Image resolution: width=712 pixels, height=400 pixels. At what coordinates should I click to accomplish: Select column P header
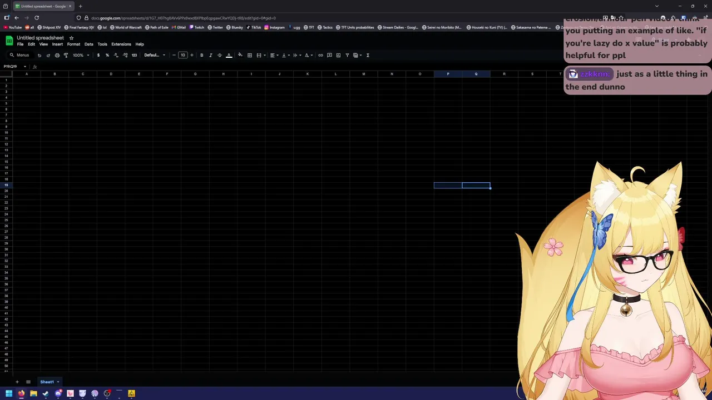click(x=448, y=74)
